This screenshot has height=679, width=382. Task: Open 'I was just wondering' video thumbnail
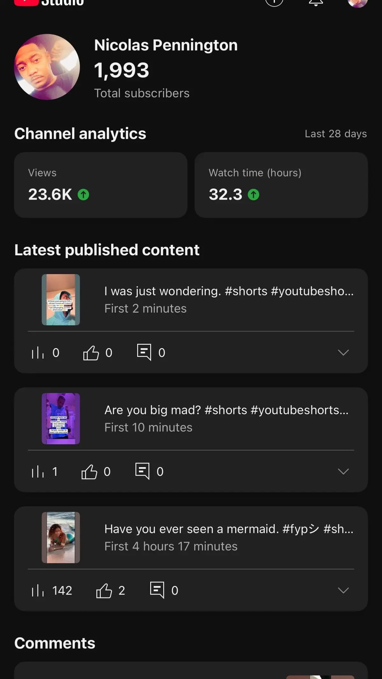[x=61, y=300]
